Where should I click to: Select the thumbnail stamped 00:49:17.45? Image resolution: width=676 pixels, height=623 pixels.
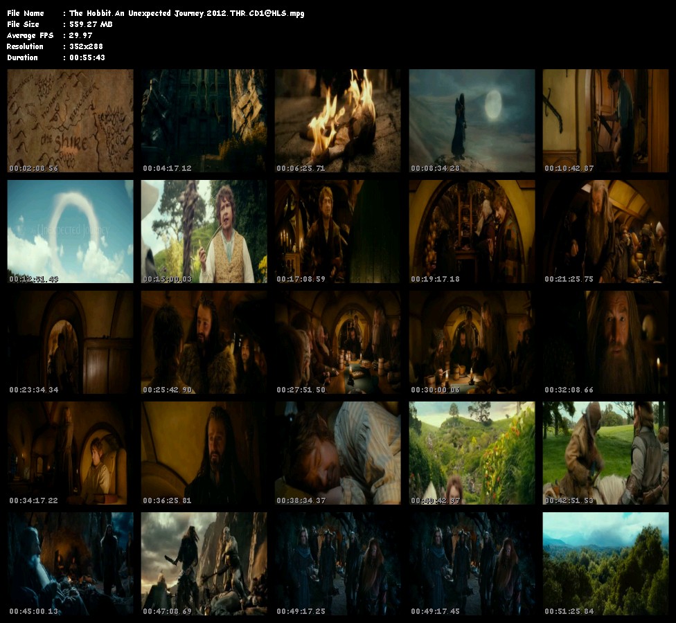coord(472,563)
